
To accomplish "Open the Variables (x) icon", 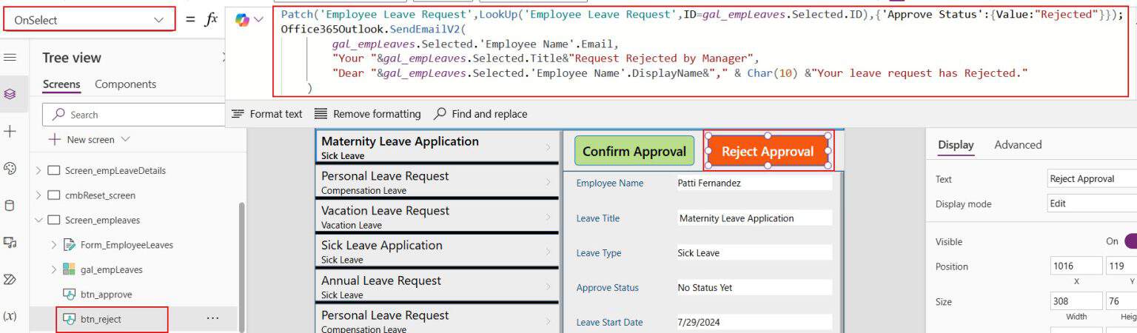I will click(x=10, y=316).
